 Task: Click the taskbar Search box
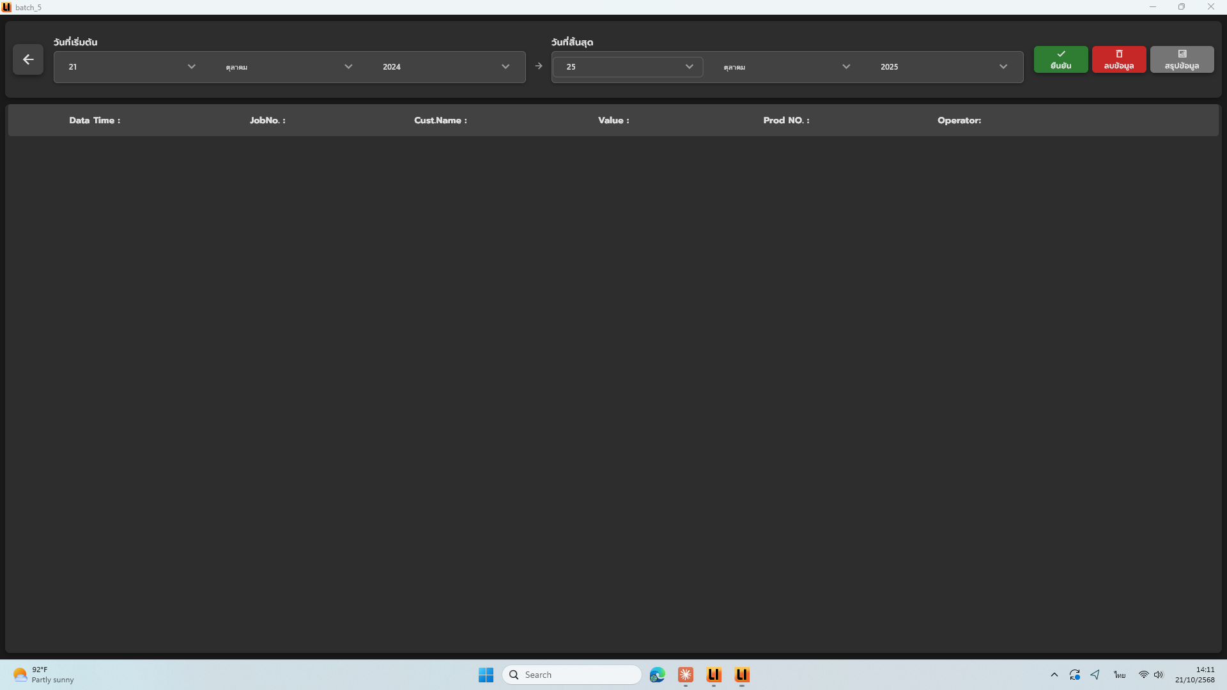[x=572, y=675]
